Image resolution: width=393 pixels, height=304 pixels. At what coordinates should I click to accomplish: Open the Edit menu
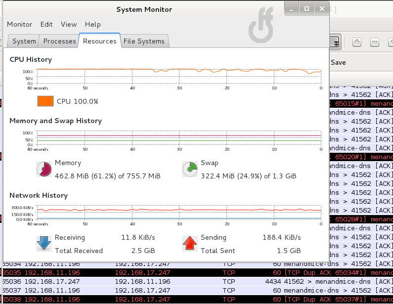(x=46, y=24)
